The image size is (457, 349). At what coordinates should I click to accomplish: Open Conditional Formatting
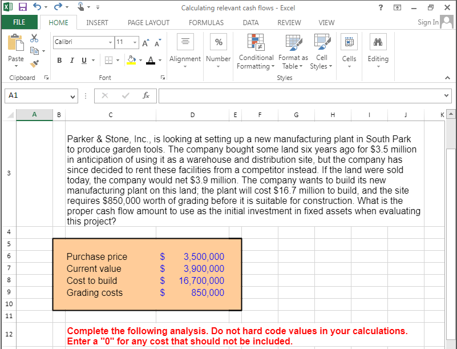[x=256, y=51]
